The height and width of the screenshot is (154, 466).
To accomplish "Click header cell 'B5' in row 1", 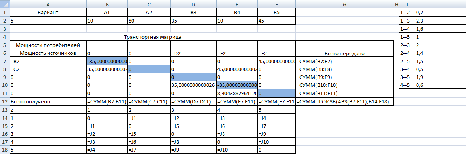I will tap(276, 13).
